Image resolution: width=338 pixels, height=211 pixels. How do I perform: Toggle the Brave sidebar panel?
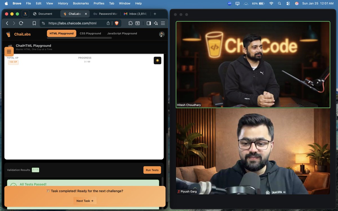pos(149,23)
